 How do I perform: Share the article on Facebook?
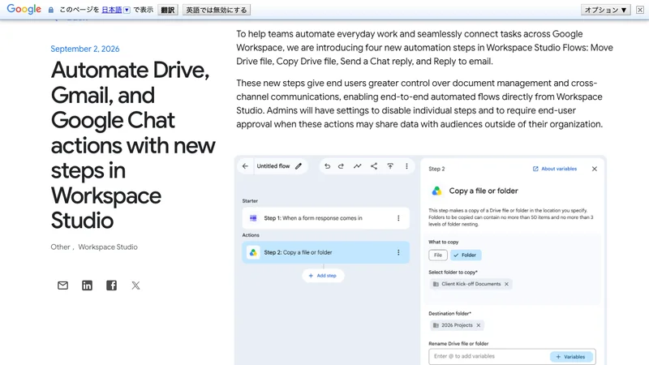pos(111,286)
